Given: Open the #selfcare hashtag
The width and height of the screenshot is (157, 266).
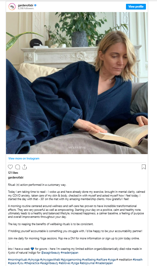Looking at the screenshot, I should pyautogui.click(x=102, y=260).
